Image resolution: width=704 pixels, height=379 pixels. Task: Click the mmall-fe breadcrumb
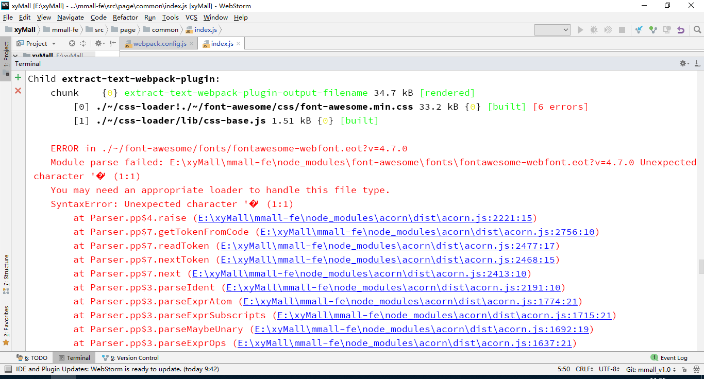61,30
